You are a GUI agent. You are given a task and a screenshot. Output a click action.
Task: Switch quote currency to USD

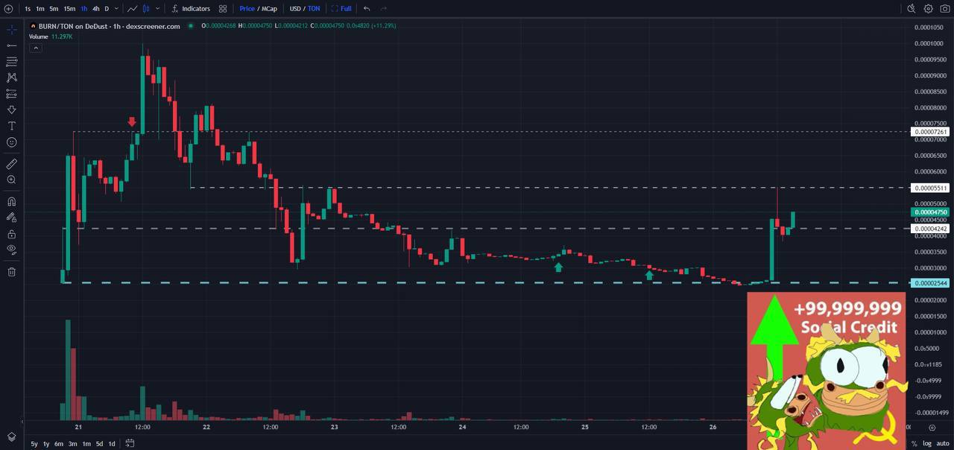pos(295,9)
